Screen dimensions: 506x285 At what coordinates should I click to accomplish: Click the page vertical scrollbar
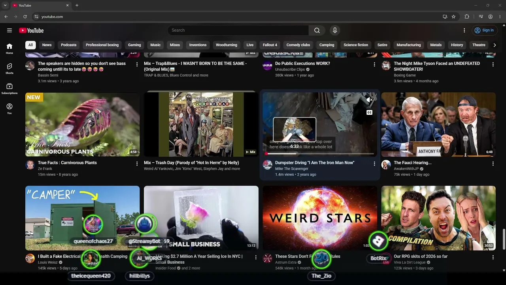[503, 239]
